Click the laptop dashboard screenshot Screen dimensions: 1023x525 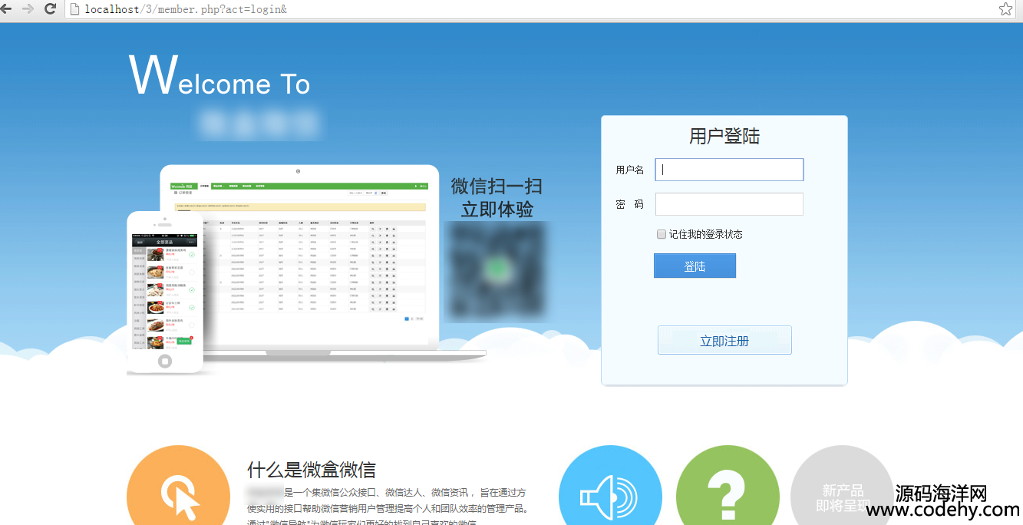(x=298, y=253)
